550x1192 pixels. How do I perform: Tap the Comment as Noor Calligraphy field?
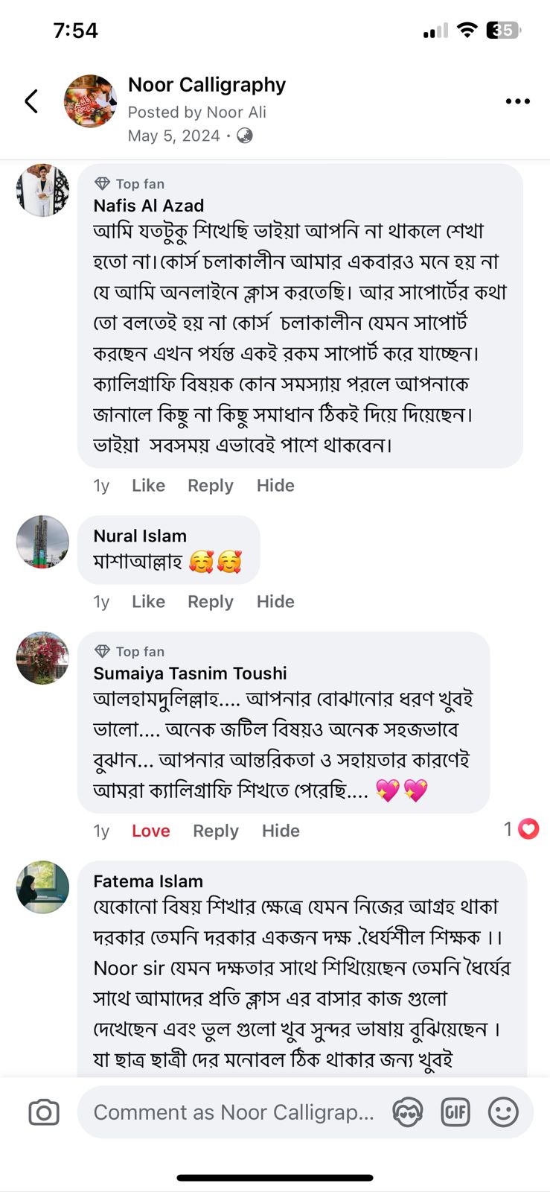(x=234, y=1112)
